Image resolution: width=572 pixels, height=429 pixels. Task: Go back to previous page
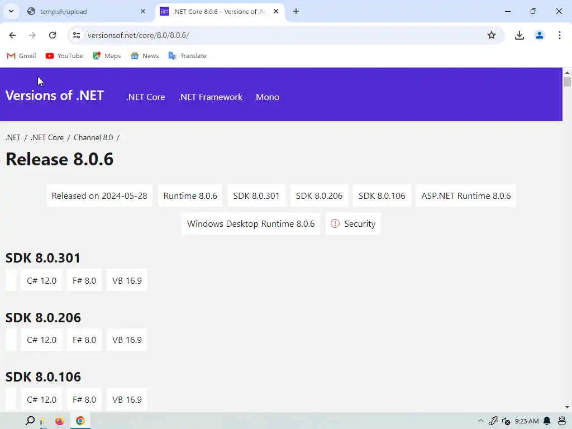12,35
